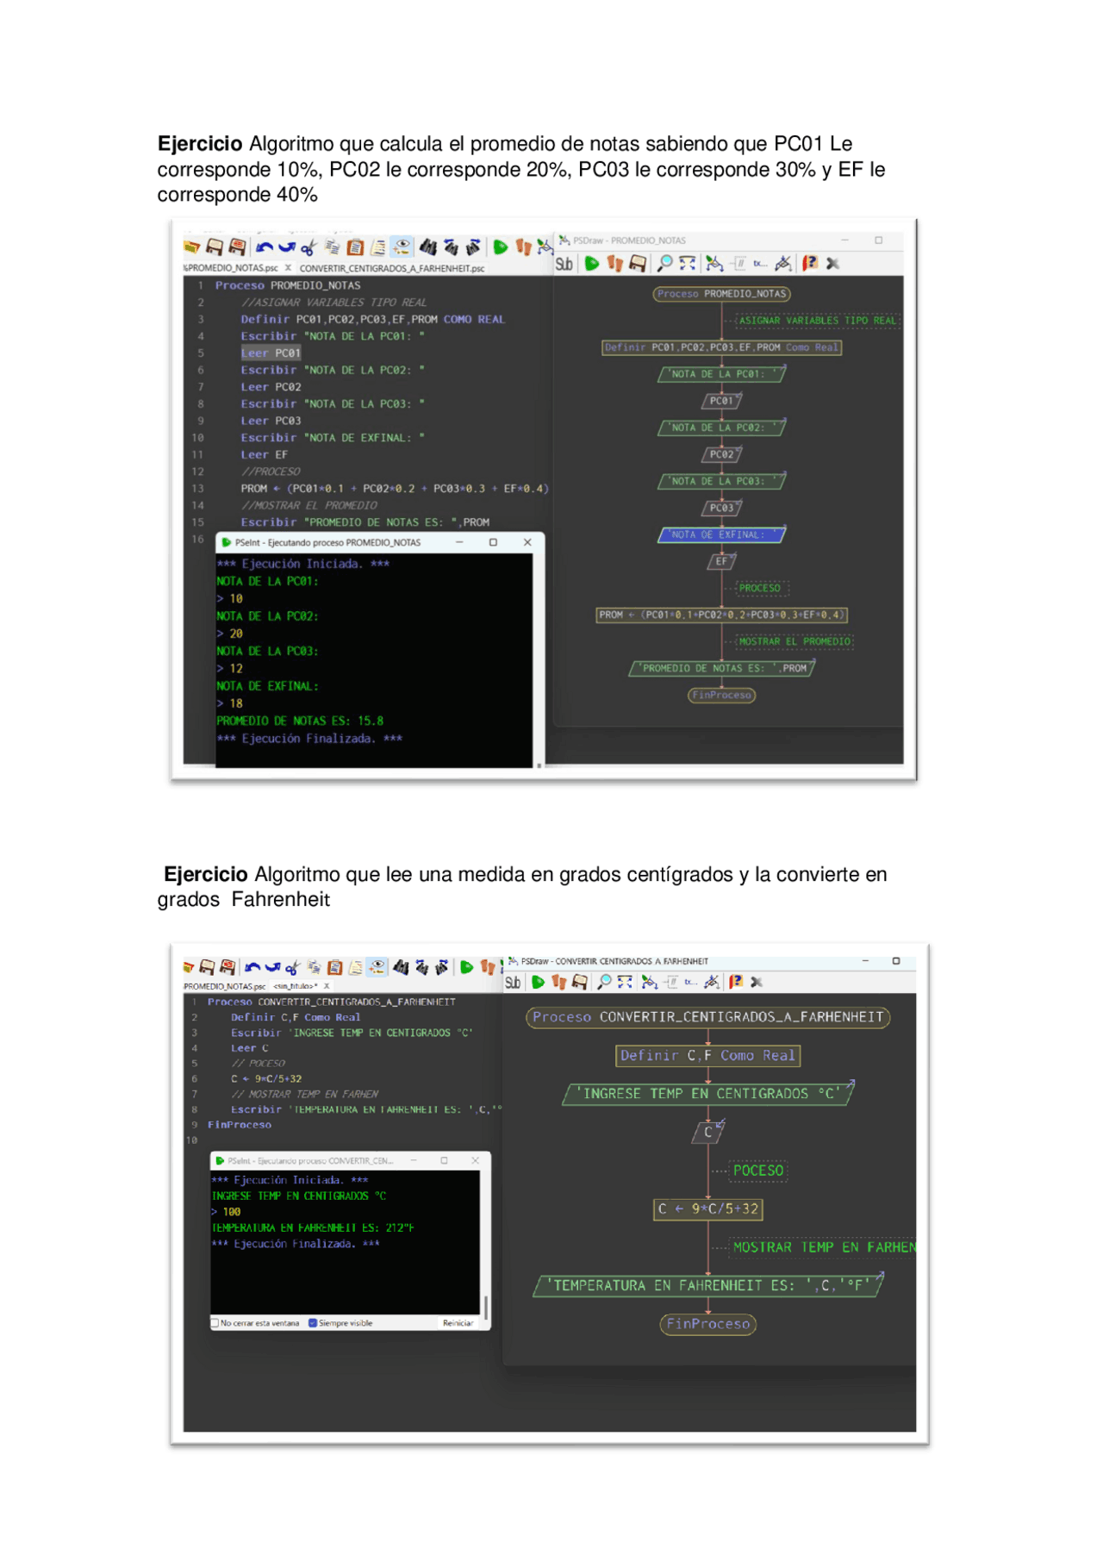
Task: Close the %PROMEDIO_NOTAS.psc tab with its X
Action: point(288,268)
